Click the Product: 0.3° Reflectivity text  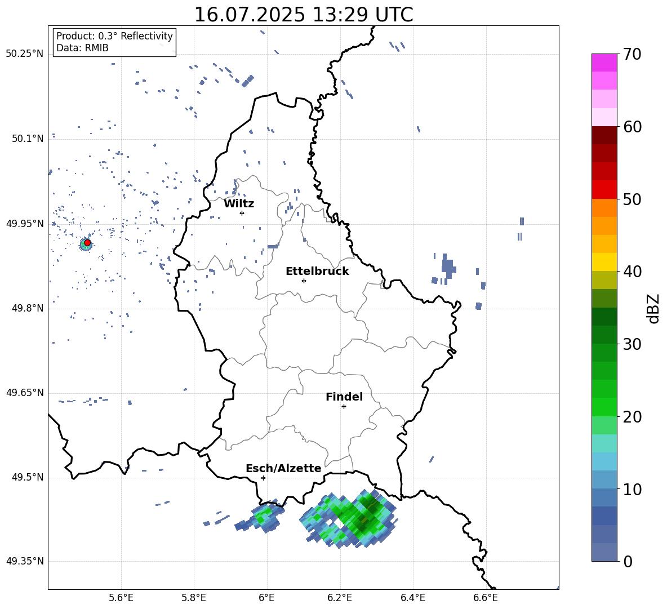pos(114,35)
